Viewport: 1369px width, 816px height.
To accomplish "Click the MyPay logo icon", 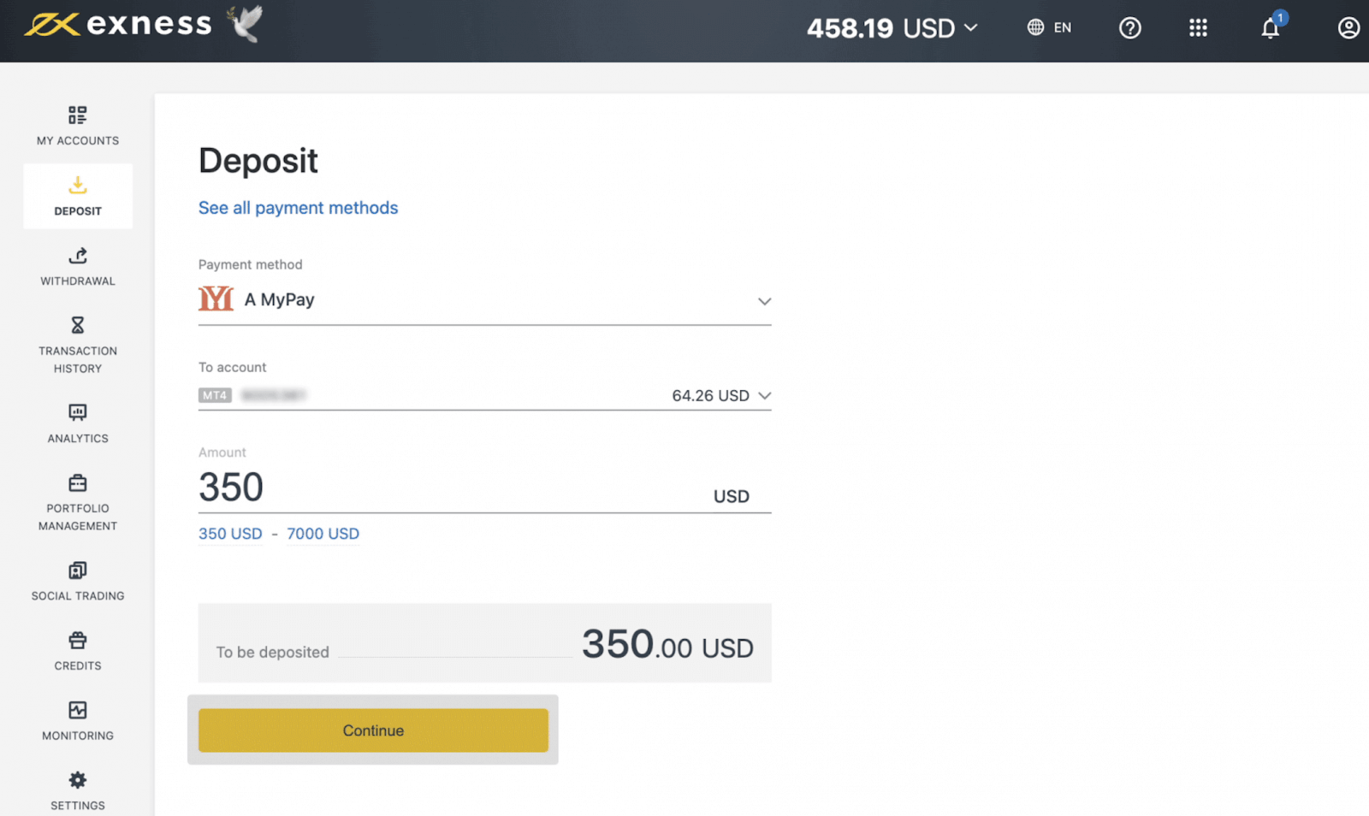I will click(x=216, y=299).
